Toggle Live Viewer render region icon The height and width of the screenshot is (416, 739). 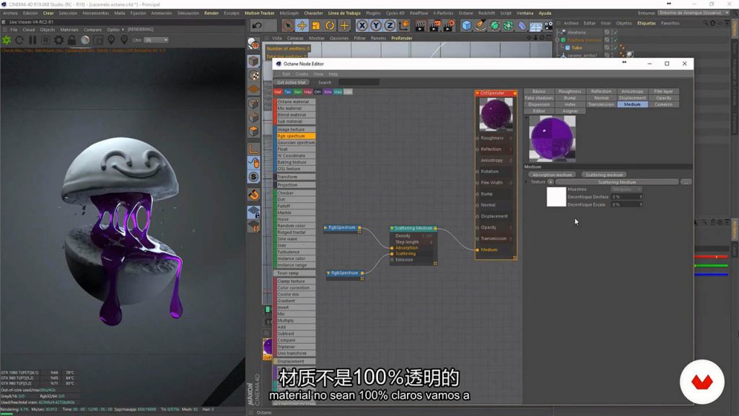(98, 40)
